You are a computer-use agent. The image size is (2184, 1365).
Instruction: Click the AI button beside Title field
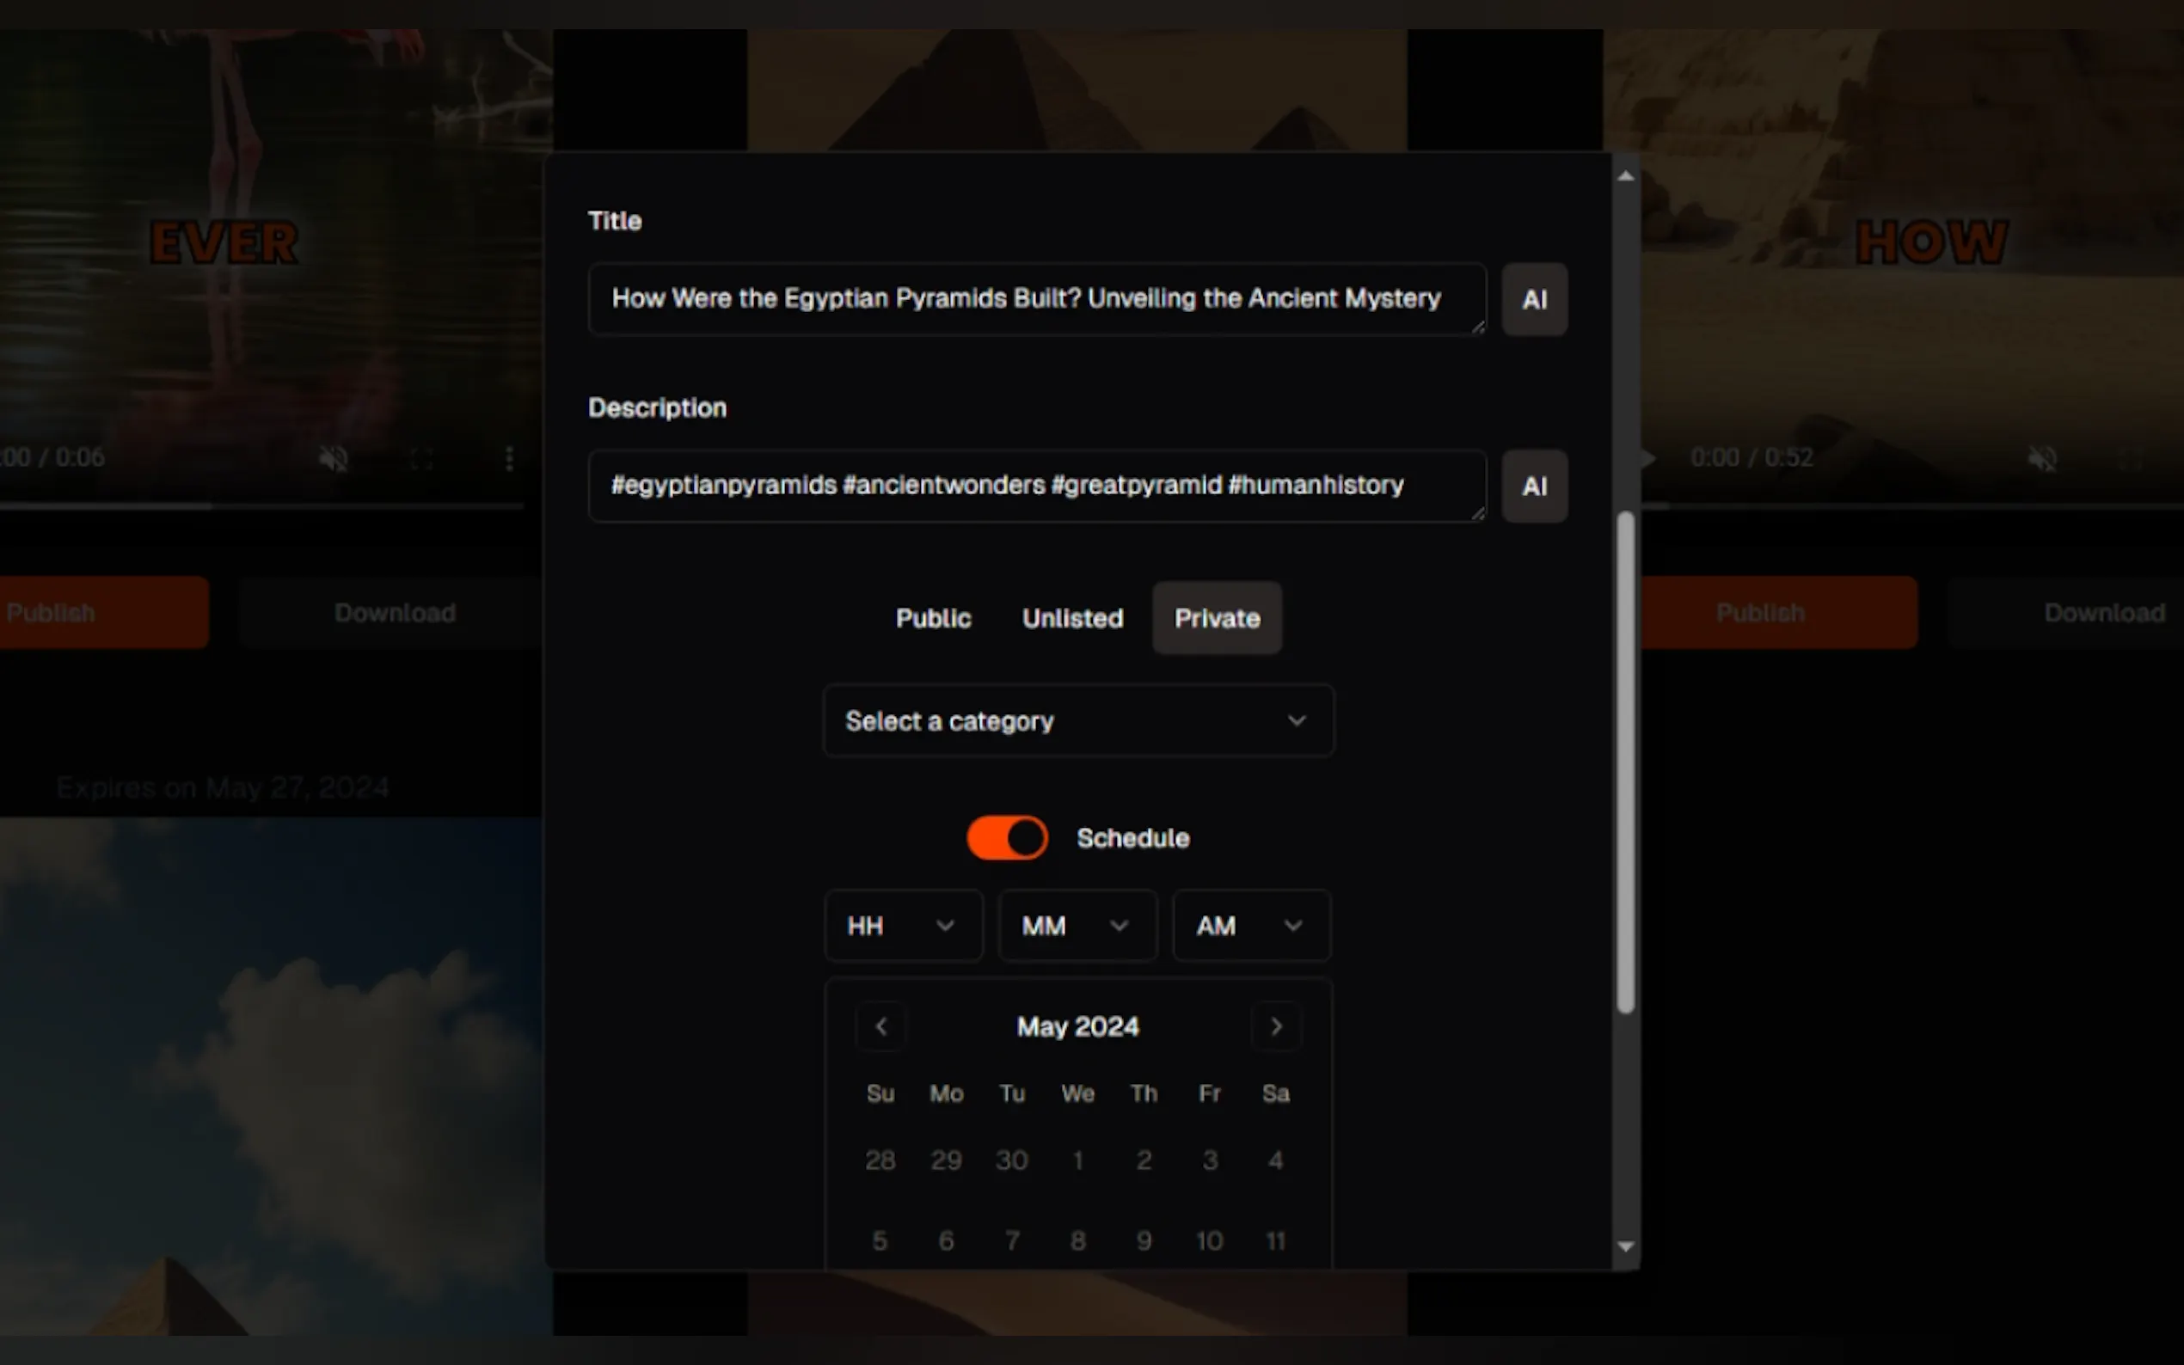[1534, 300]
